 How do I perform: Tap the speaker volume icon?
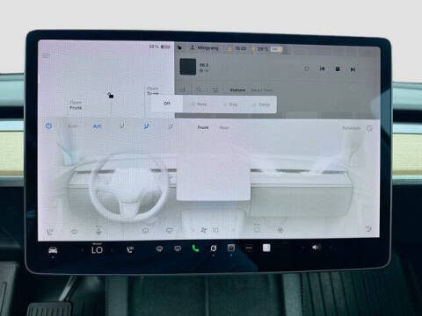point(316,248)
